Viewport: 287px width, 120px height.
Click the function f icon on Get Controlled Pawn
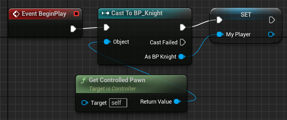83,80
